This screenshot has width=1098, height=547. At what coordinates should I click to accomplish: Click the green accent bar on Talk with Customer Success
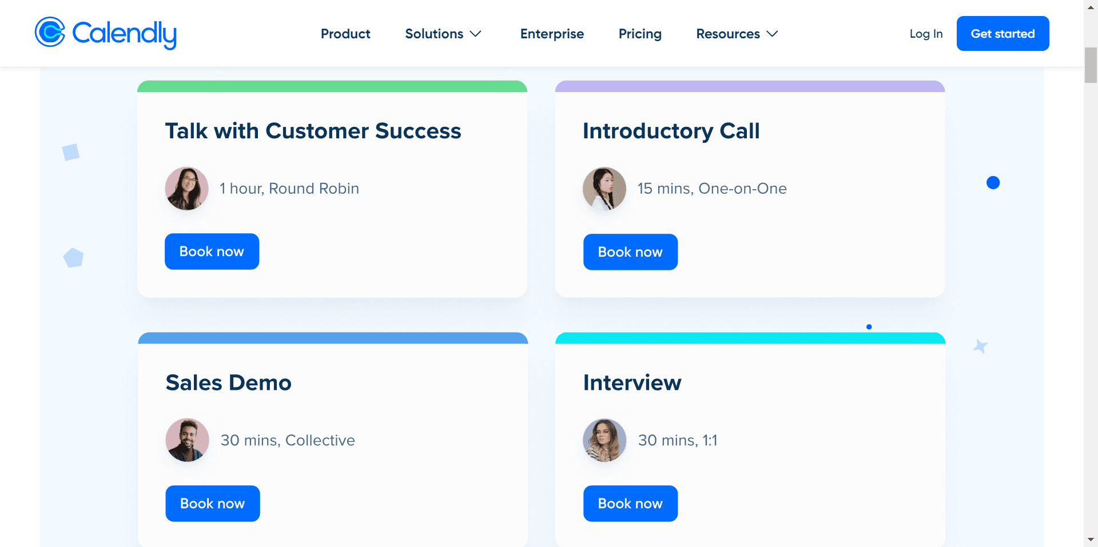tap(332, 86)
